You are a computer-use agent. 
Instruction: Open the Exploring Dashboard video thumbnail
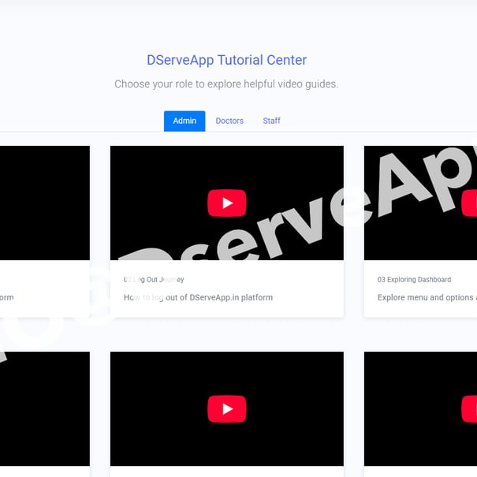pos(420,203)
